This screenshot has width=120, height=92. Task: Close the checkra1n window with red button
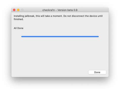click(14, 10)
